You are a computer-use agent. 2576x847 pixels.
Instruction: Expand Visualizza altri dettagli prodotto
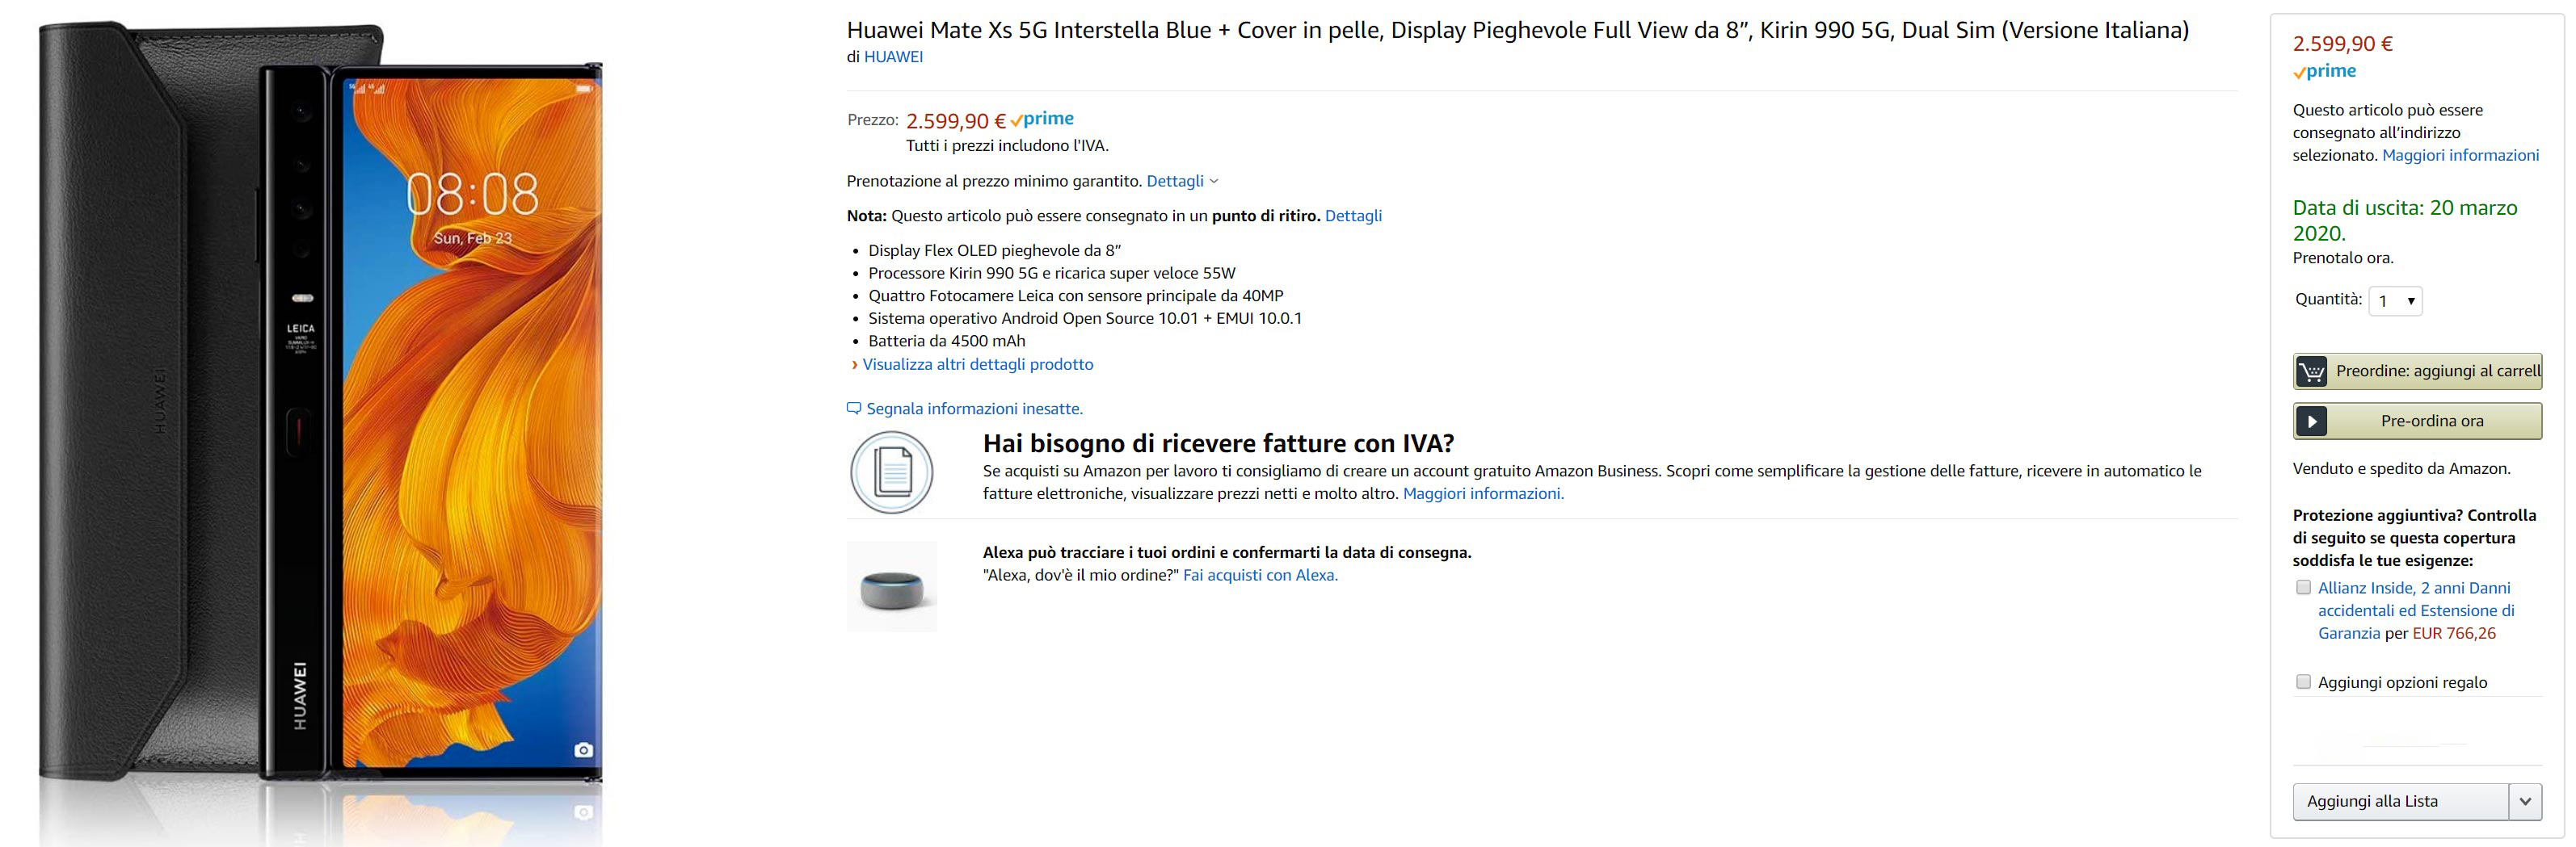pos(977,365)
